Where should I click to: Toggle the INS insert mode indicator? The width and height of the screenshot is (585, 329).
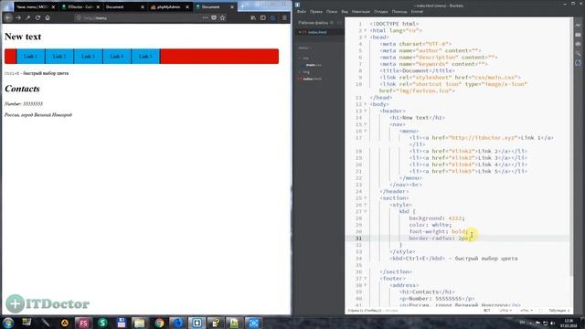(x=487, y=311)
